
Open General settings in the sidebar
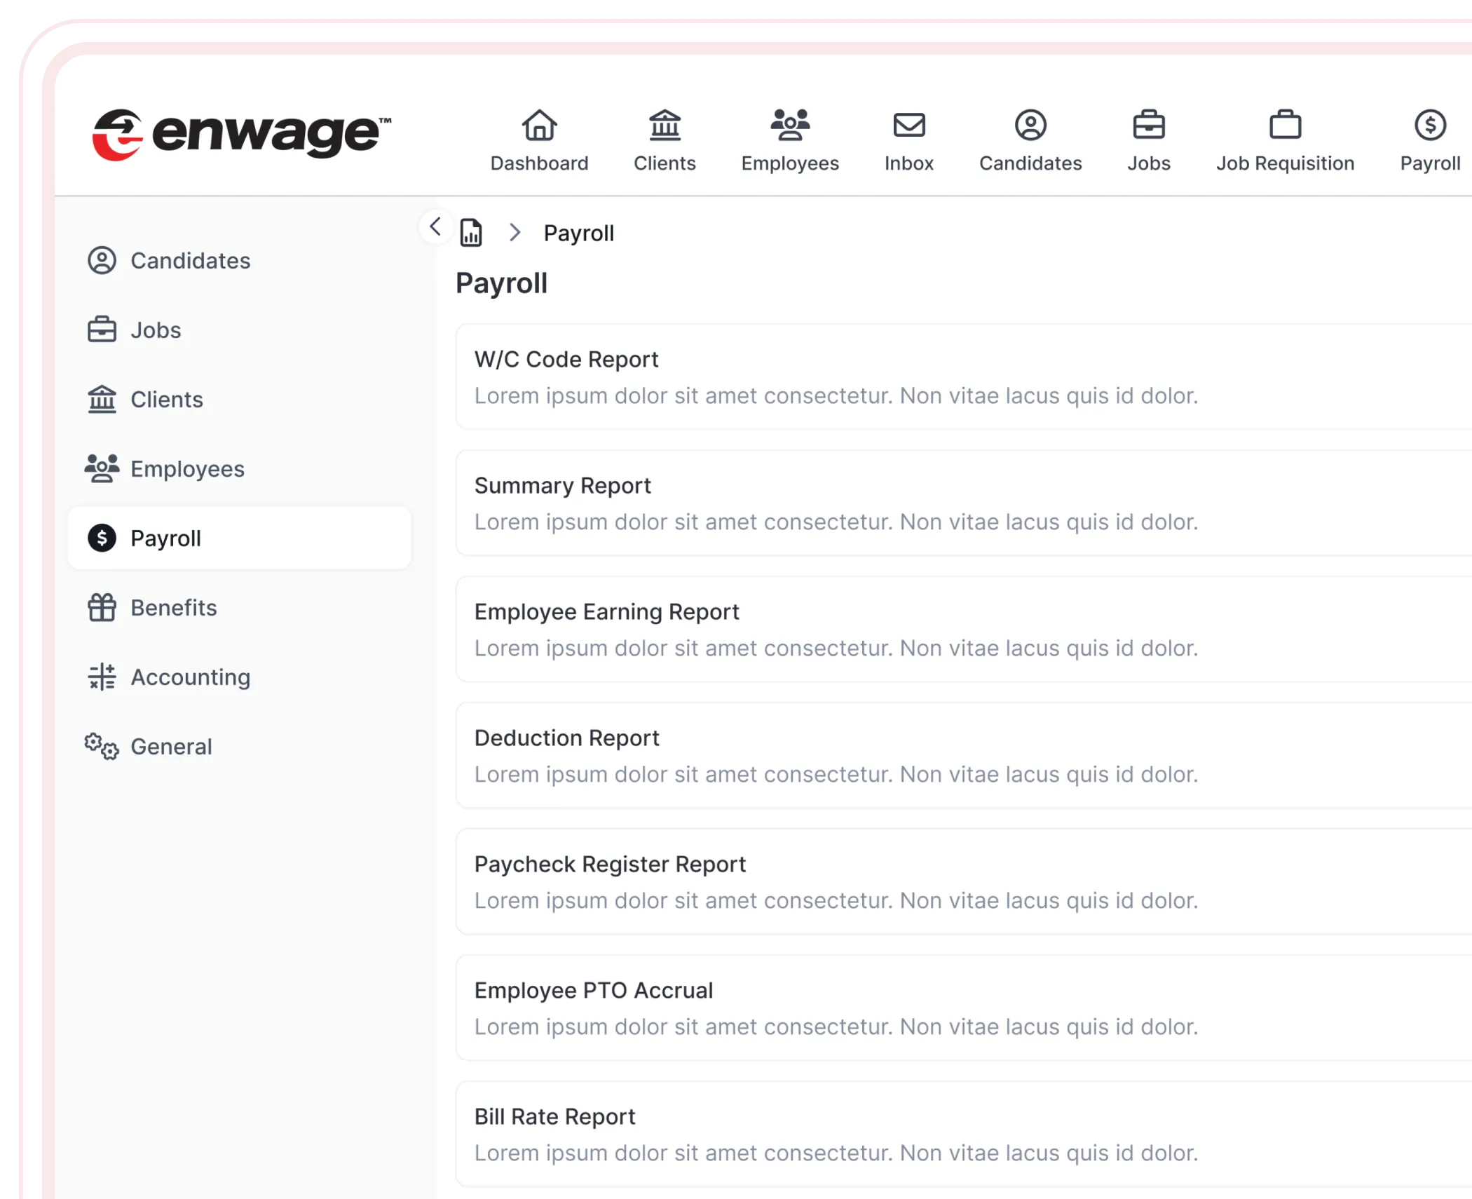point(171,747)
